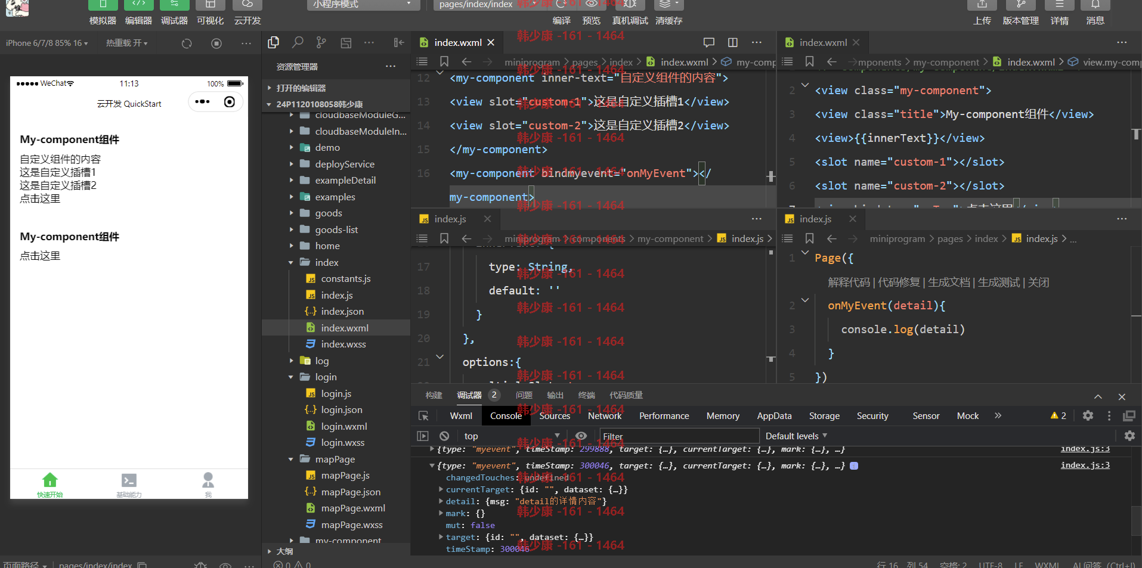Click the simulator stop/record circle icon

click(216, 44)
